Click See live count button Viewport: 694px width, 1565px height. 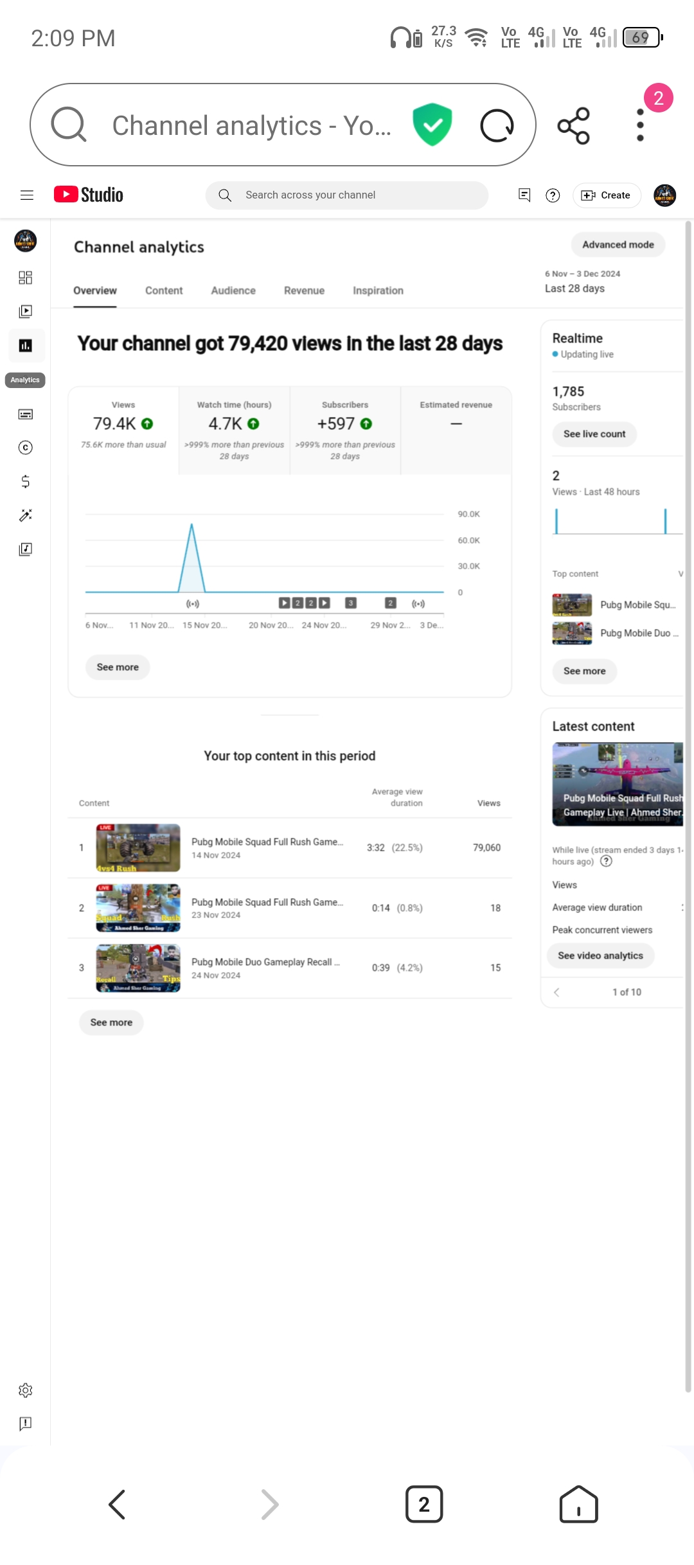coord(594,434)
